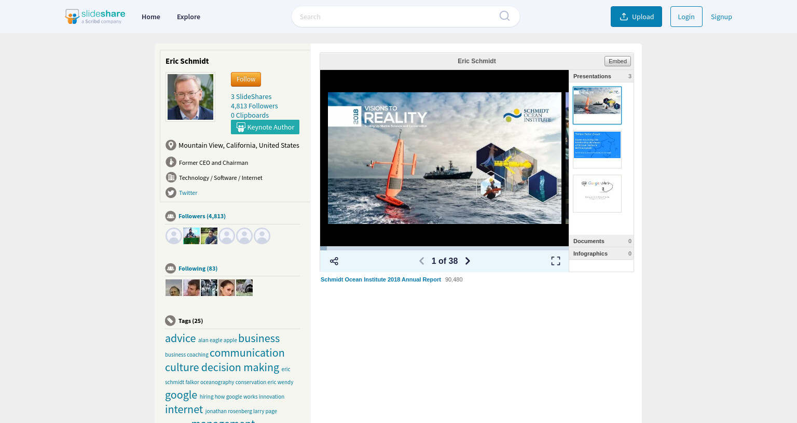Open the share options icon below the slide
The width and height of the screenshot is (797, 423).
click(334, 261)
